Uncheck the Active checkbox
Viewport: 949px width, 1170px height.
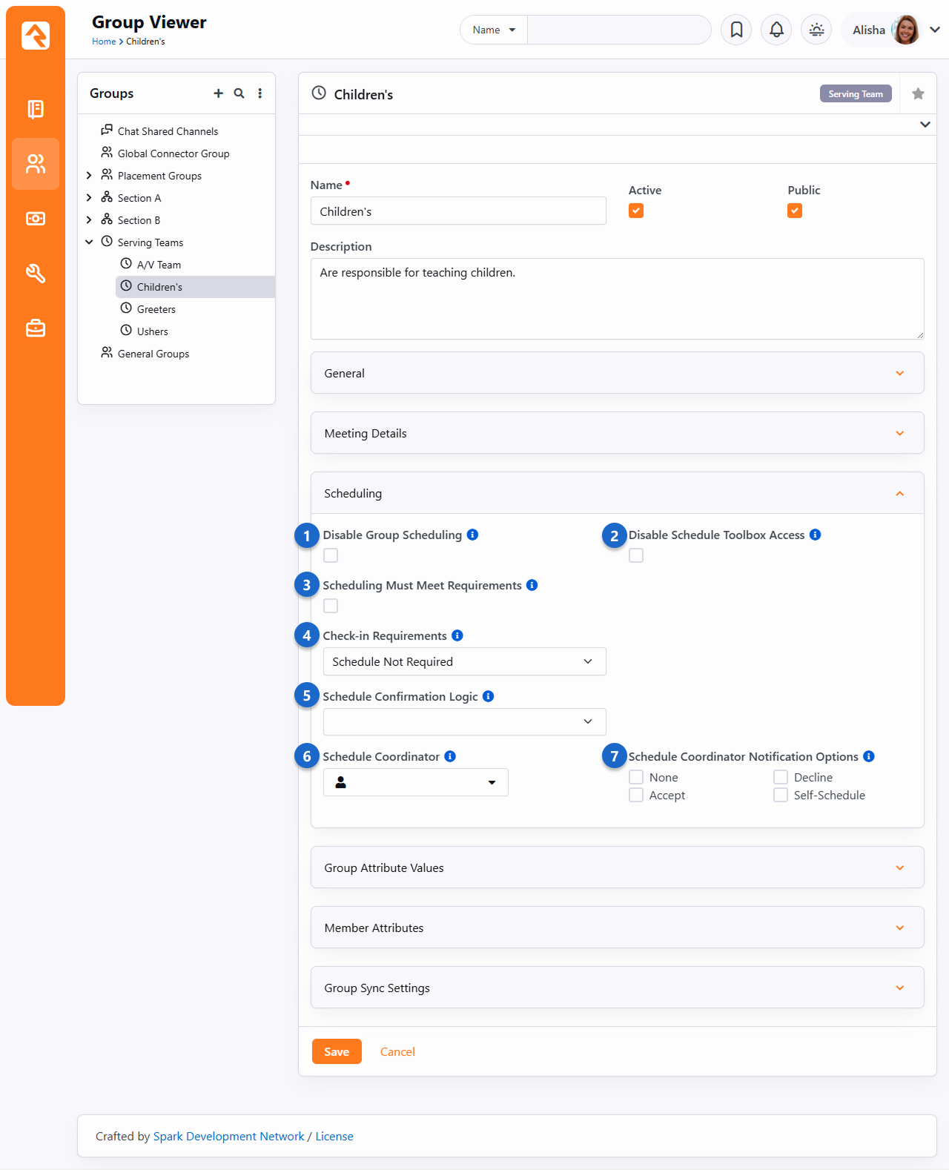pos(636,211)
